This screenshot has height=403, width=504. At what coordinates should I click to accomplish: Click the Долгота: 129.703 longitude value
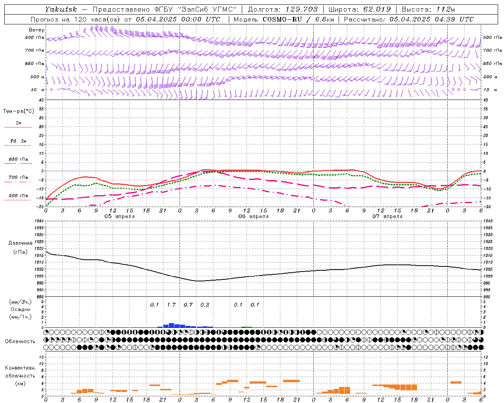click(282, 9)
